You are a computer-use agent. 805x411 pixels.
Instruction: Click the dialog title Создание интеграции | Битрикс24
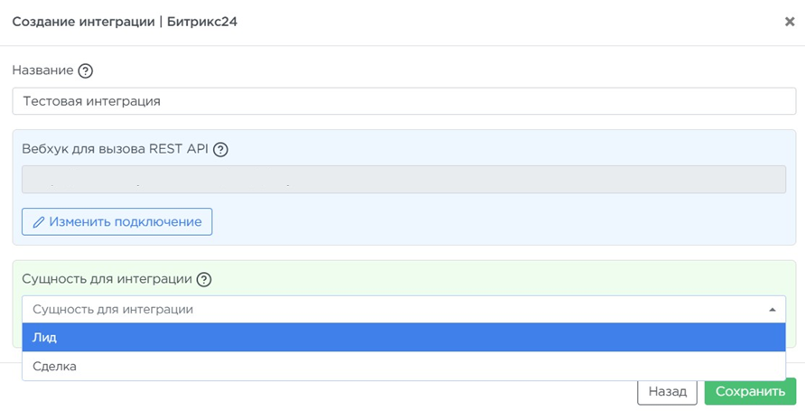click(x=125, y=21)
